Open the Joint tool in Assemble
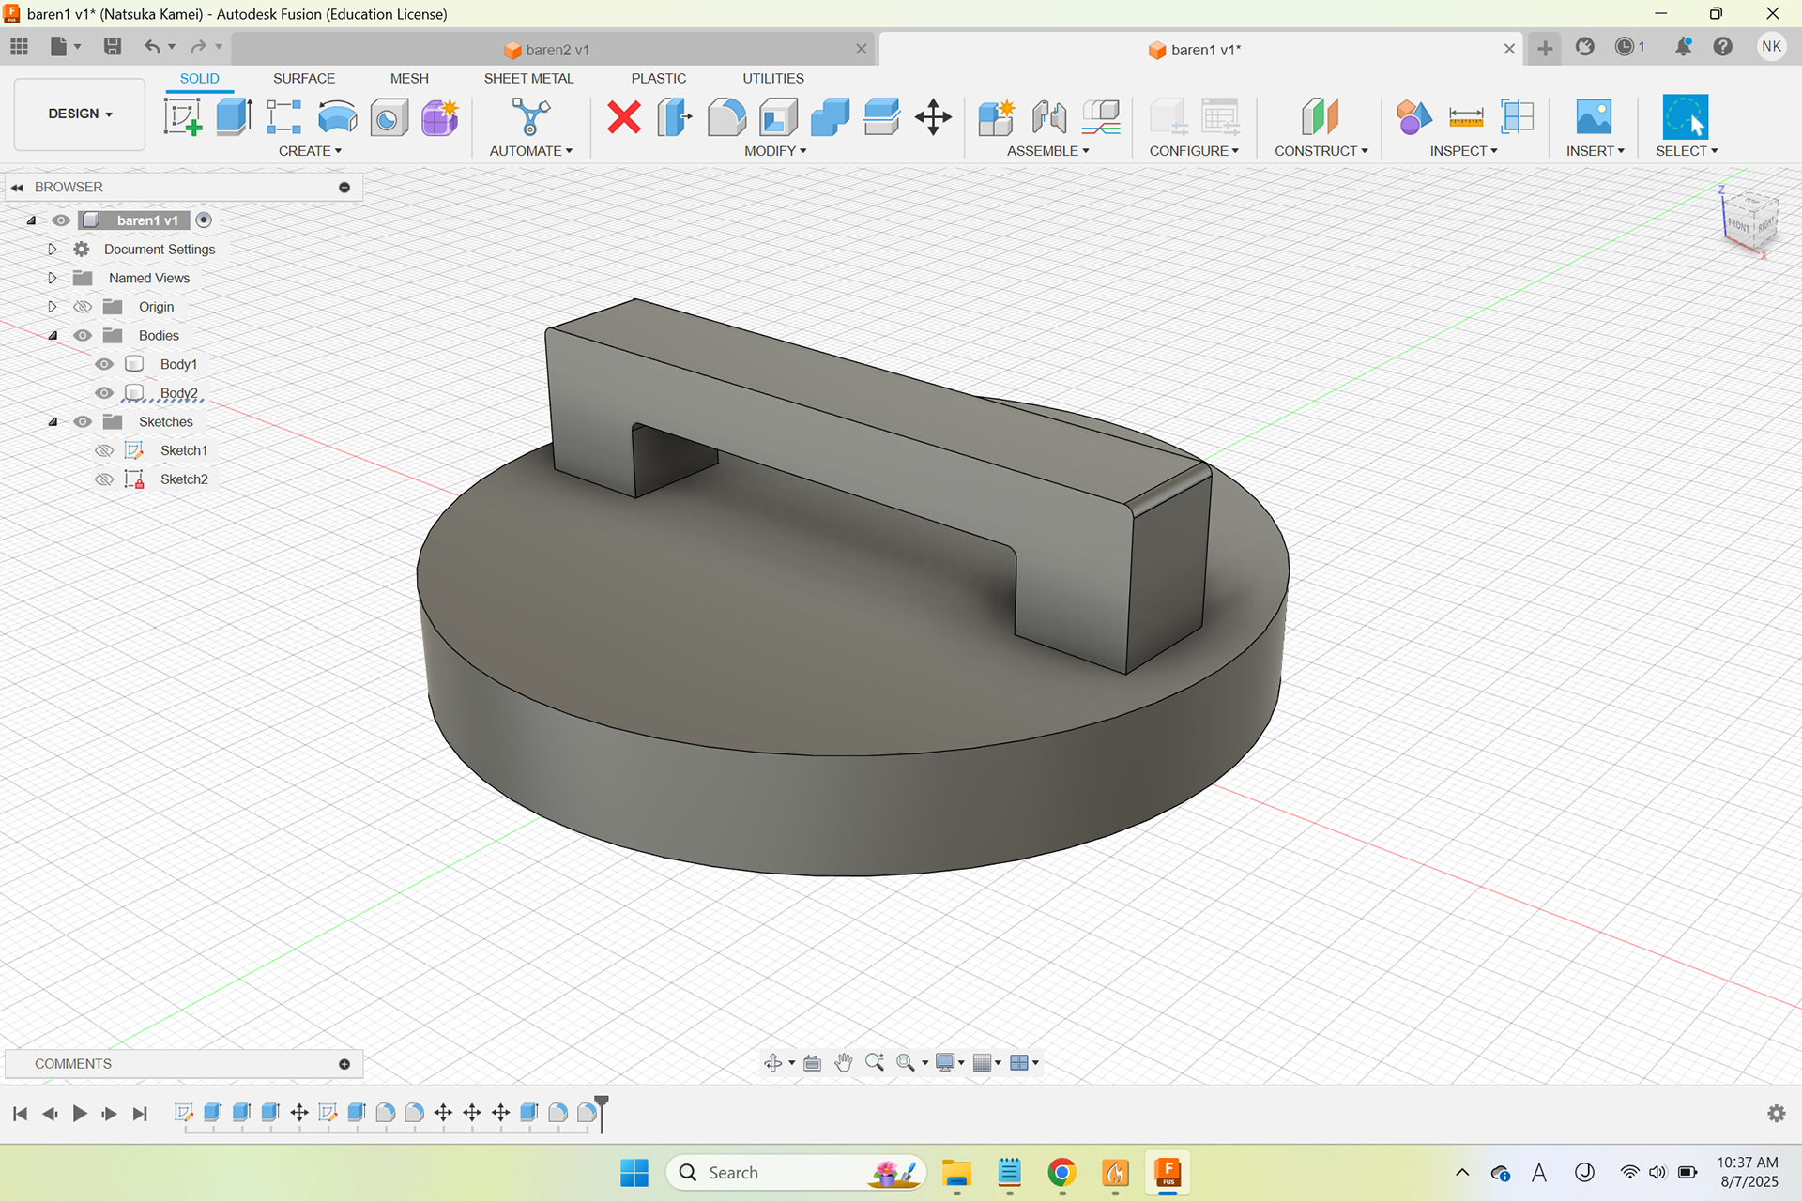This screenshot has height=1201, width=1802. pos(1048,117)
